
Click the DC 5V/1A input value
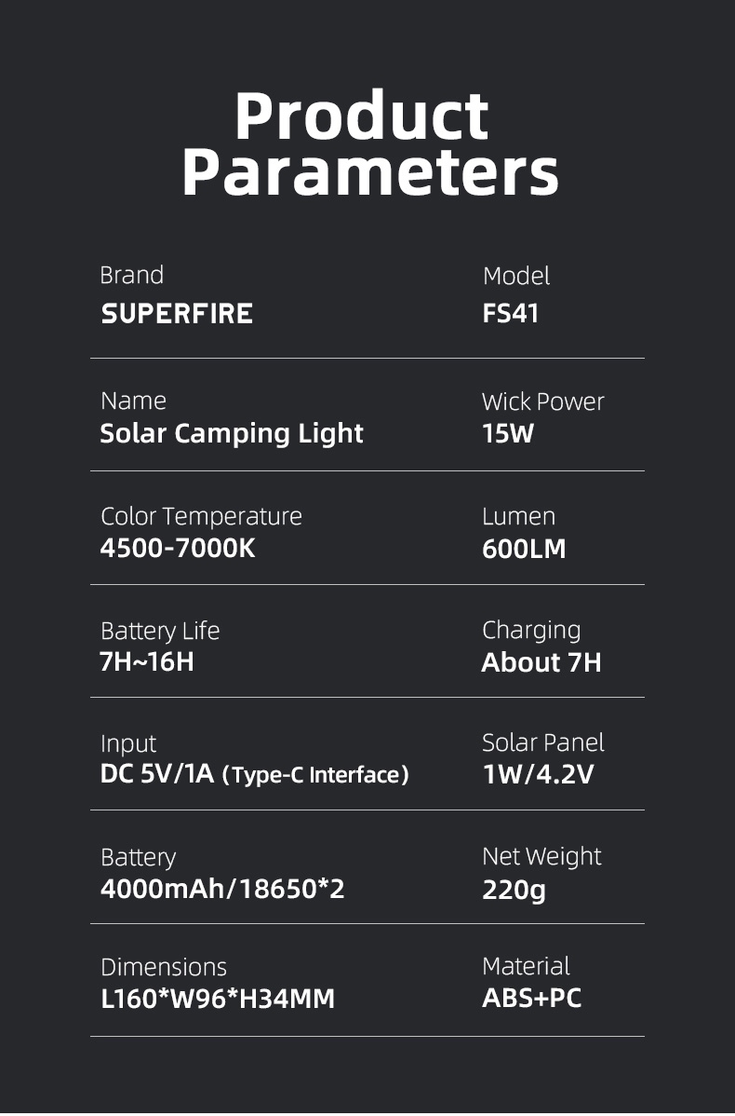(157, 774)
